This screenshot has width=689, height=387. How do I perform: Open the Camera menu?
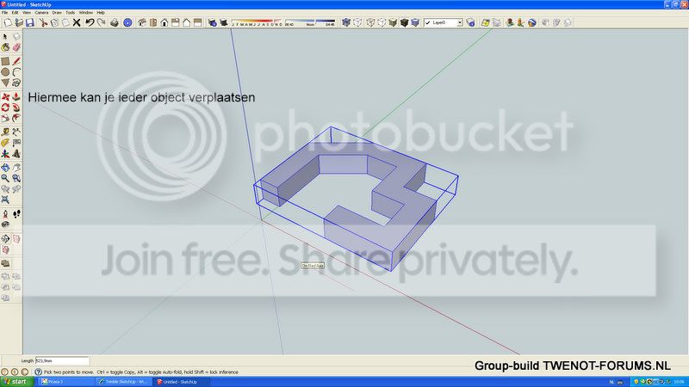coord(41,13)
